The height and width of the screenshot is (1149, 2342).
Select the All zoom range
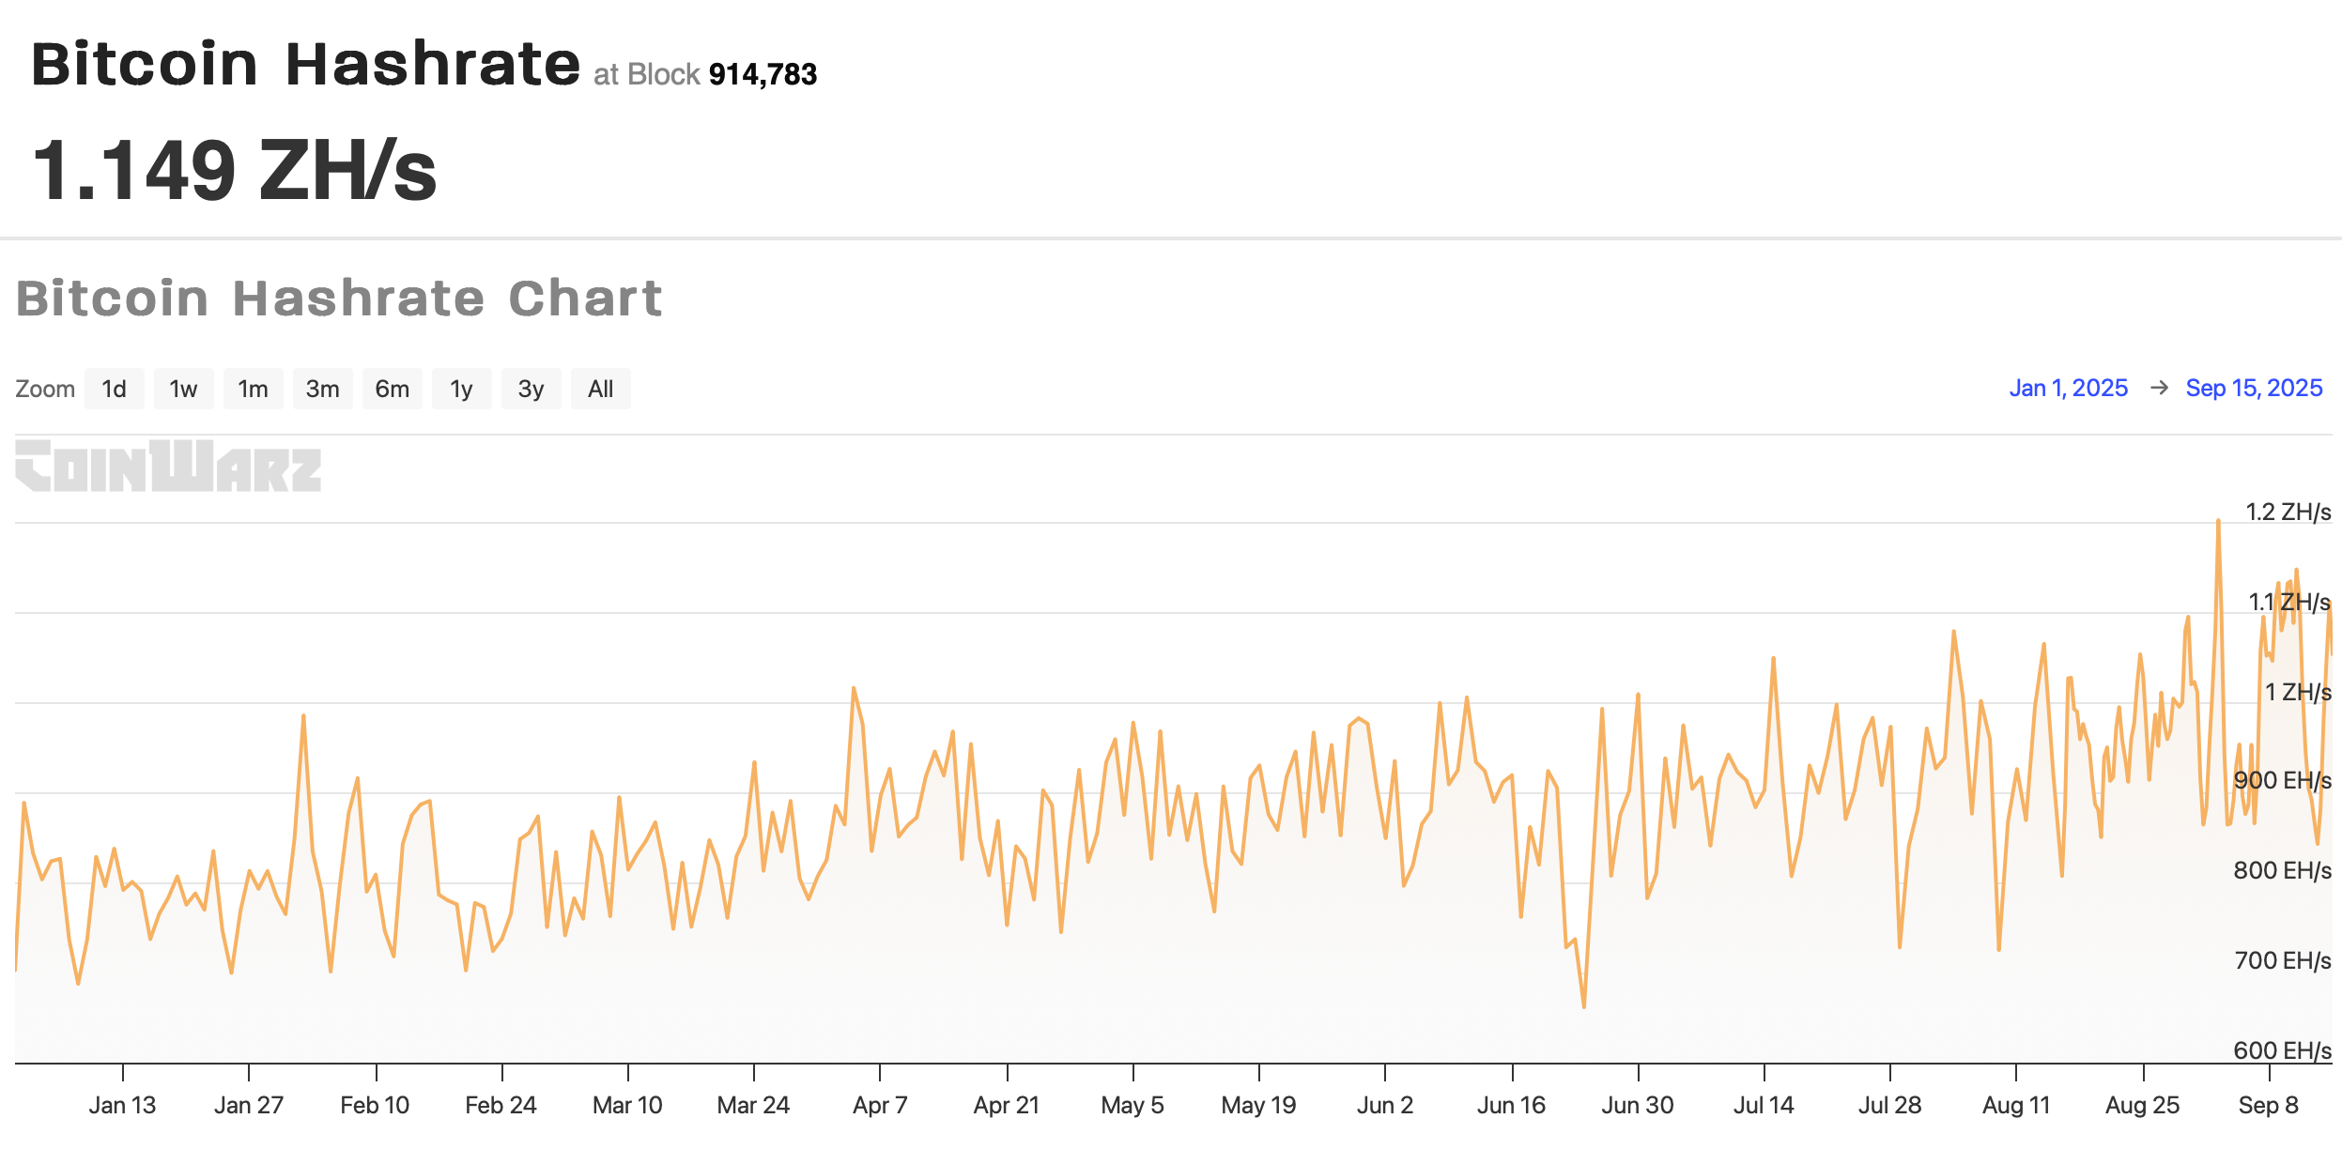[x=600, y=389]
